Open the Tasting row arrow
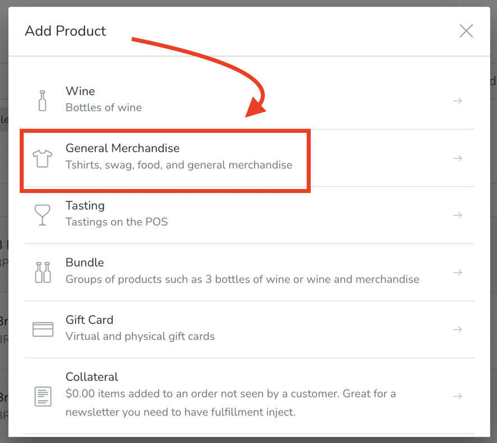 457,215
